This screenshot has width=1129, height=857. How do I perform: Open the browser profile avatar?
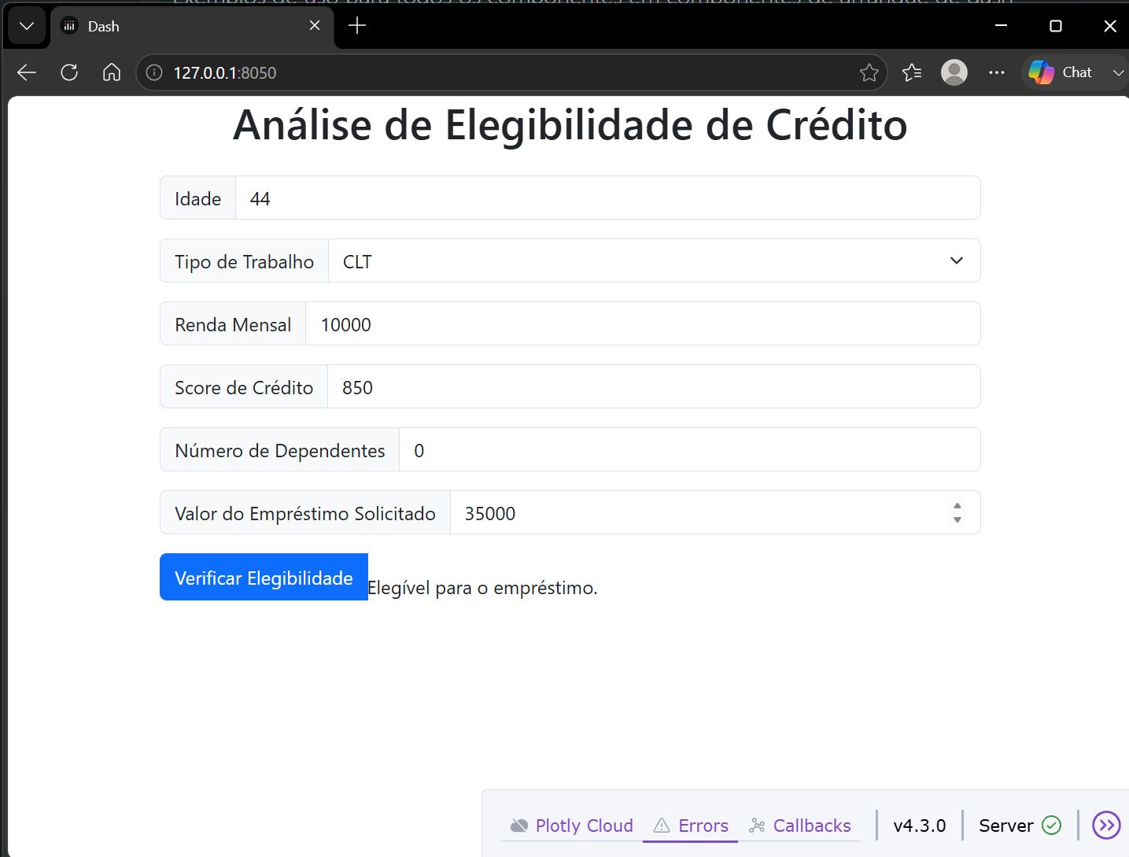tap(954, 72)
